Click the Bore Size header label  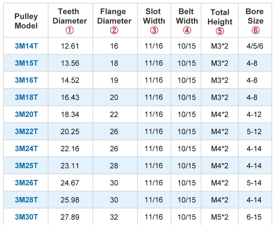tap(254, 16)
